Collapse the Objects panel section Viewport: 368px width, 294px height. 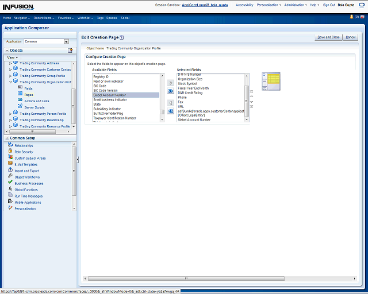tap(7, 51)
